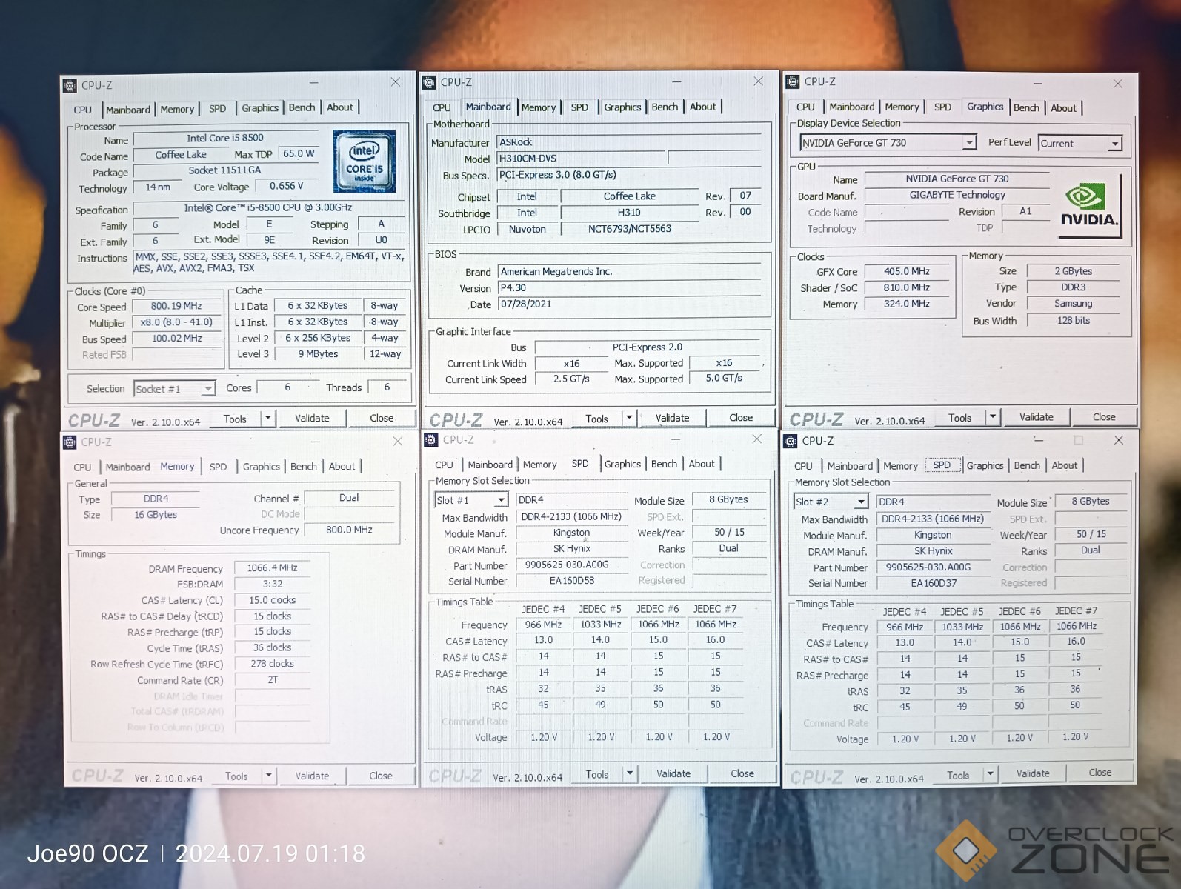Click the '405.0 MHz' GFX Core value

pos(906,272)
